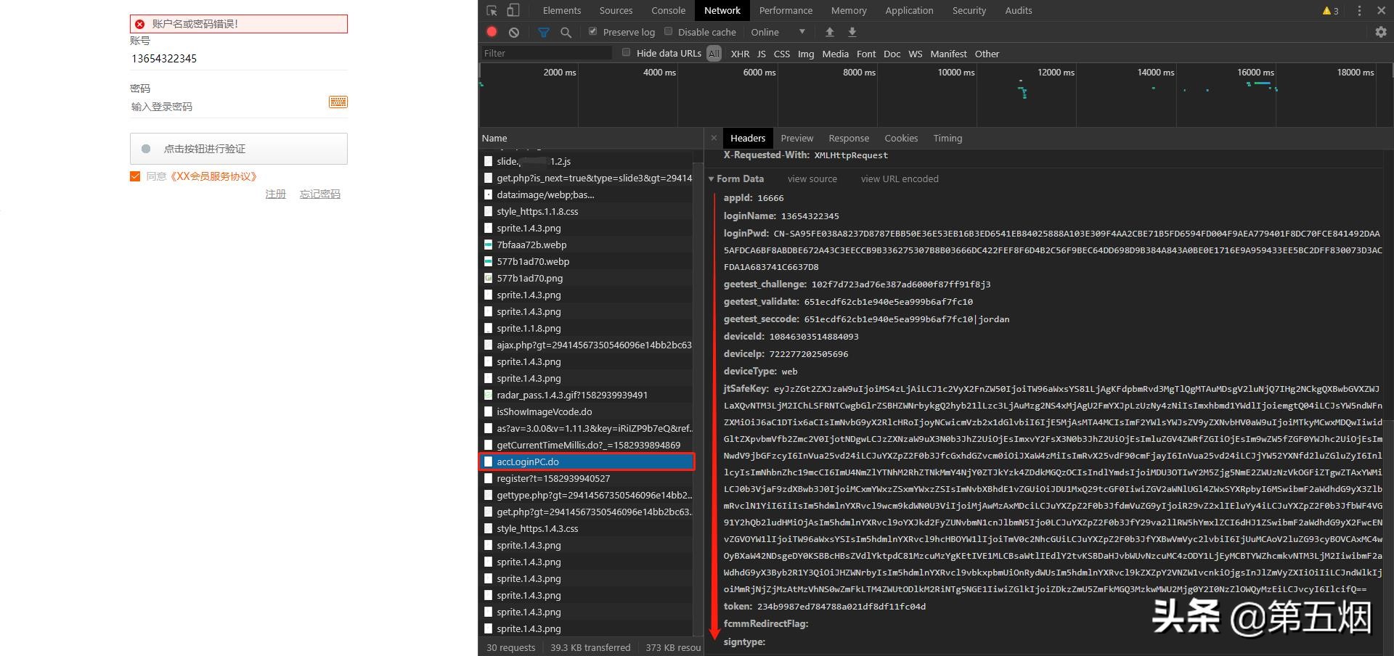Click the import HAR upload icon
This screenshot has width=1394, height=656.
[x=829, y=32]
